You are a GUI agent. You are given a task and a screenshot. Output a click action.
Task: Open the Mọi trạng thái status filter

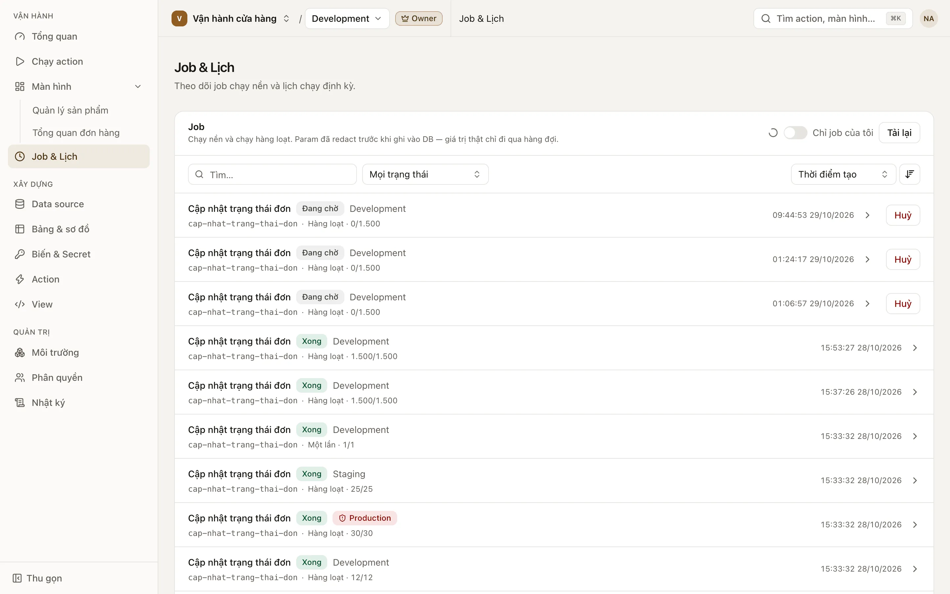coord(425,175)
